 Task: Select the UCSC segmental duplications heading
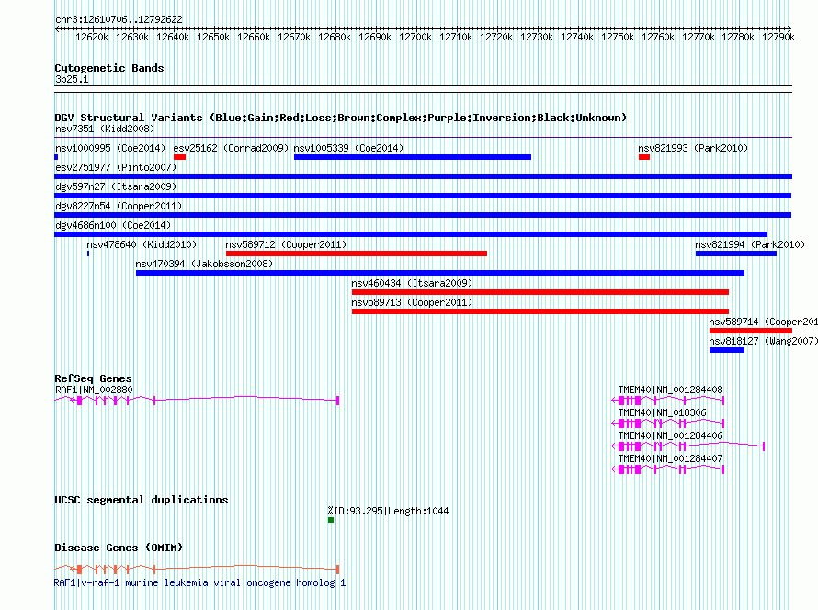(x=142, y=500)
